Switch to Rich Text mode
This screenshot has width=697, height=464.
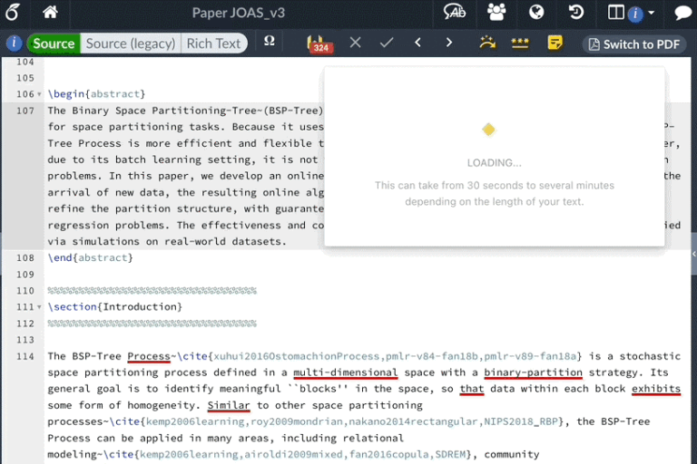[x=214, y=43]
